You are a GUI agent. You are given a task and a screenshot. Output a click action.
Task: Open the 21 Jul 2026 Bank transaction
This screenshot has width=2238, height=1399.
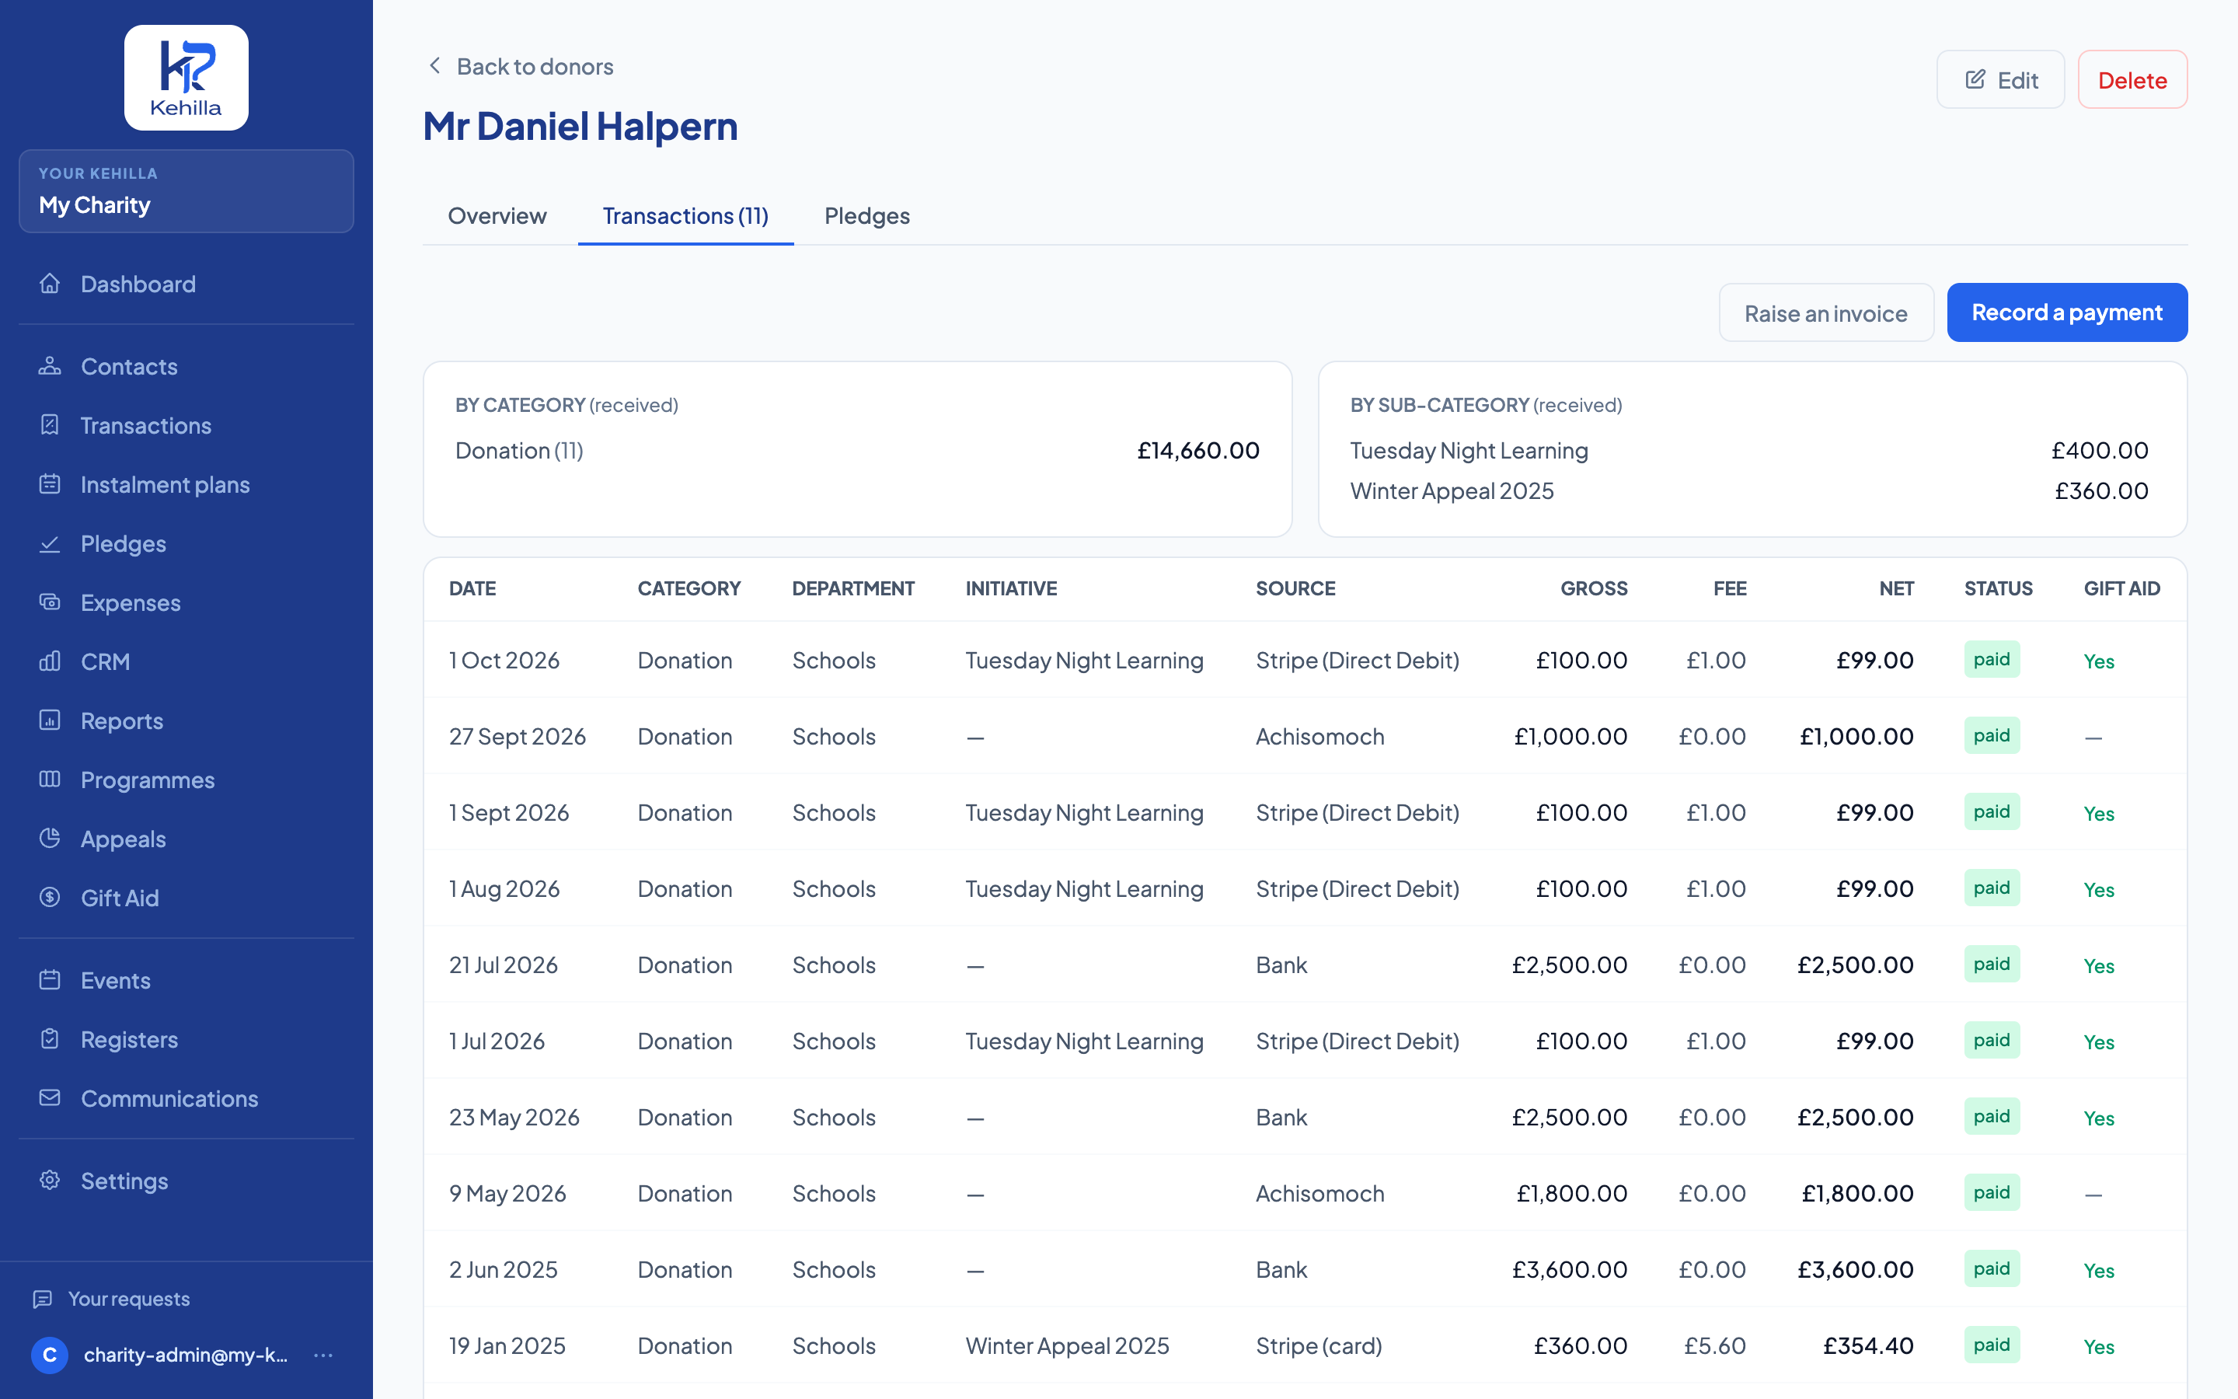click(x=1305, y=965)
